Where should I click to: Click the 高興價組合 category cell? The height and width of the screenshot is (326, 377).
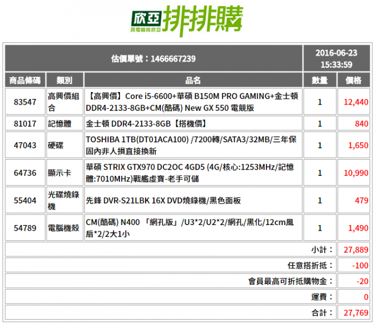(64, 102)
